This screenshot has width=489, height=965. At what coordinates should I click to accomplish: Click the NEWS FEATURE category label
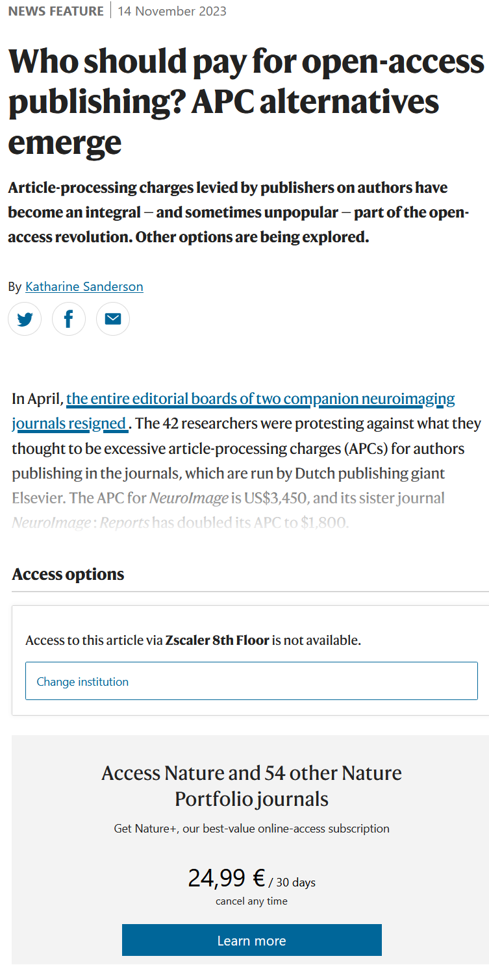click(56, 11)
